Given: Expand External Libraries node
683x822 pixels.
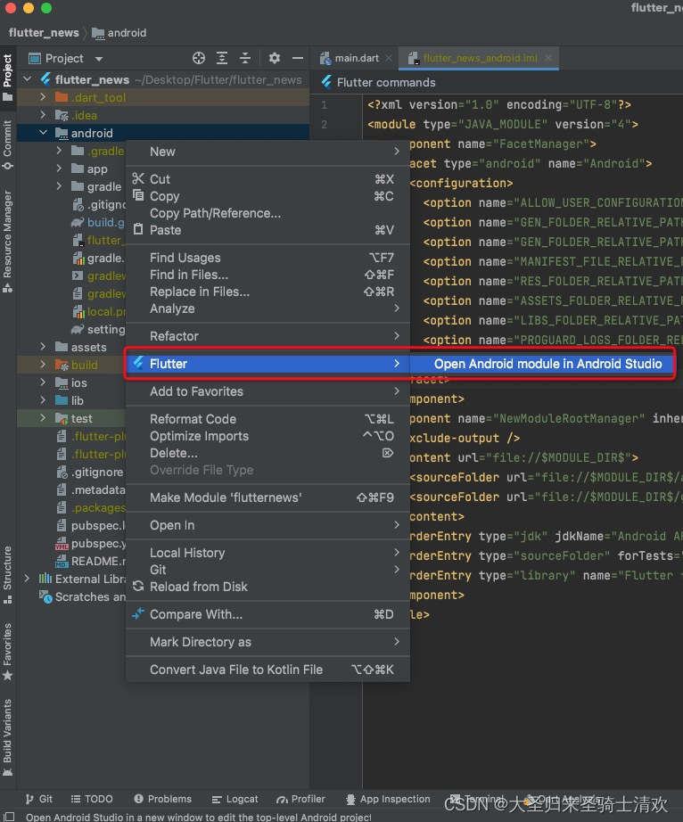Looking at the screenshot, I should pyautogui.click(x=27, y=579).
